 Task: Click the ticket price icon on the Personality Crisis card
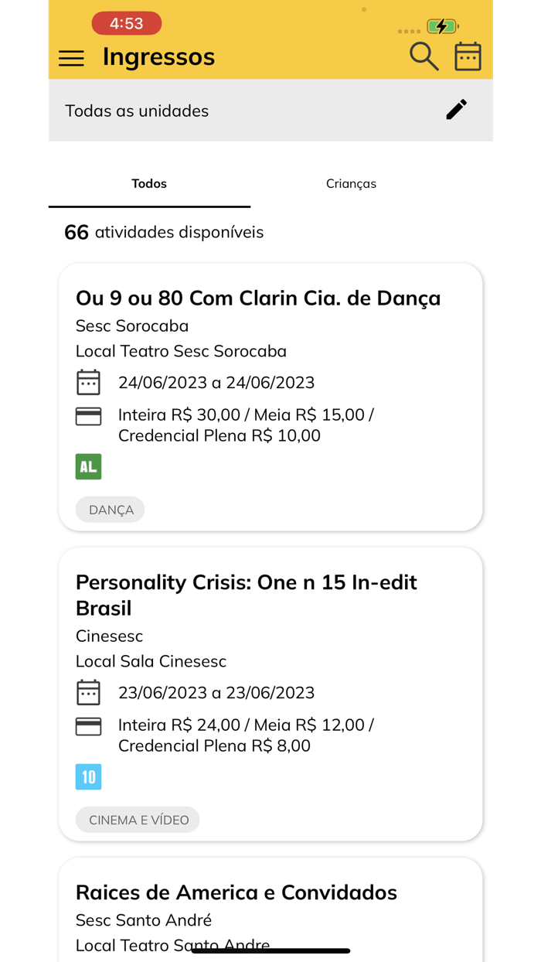(x=89, y=725)
